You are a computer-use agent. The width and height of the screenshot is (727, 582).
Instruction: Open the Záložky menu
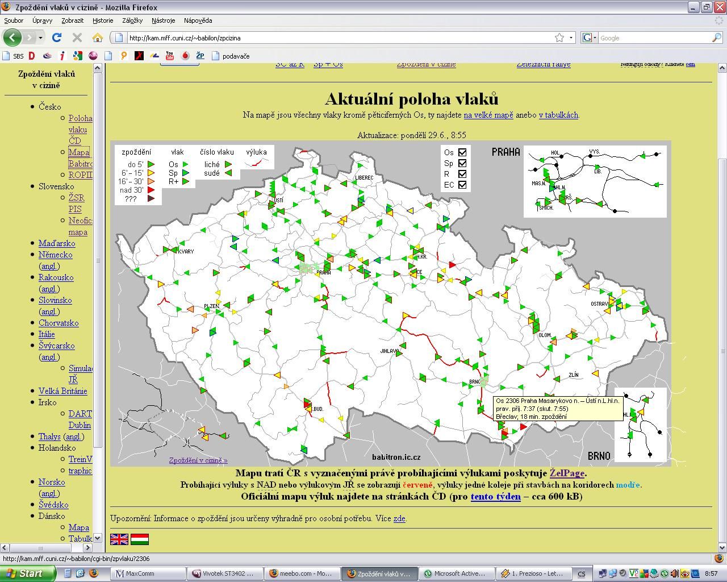[x=132, y=20]
